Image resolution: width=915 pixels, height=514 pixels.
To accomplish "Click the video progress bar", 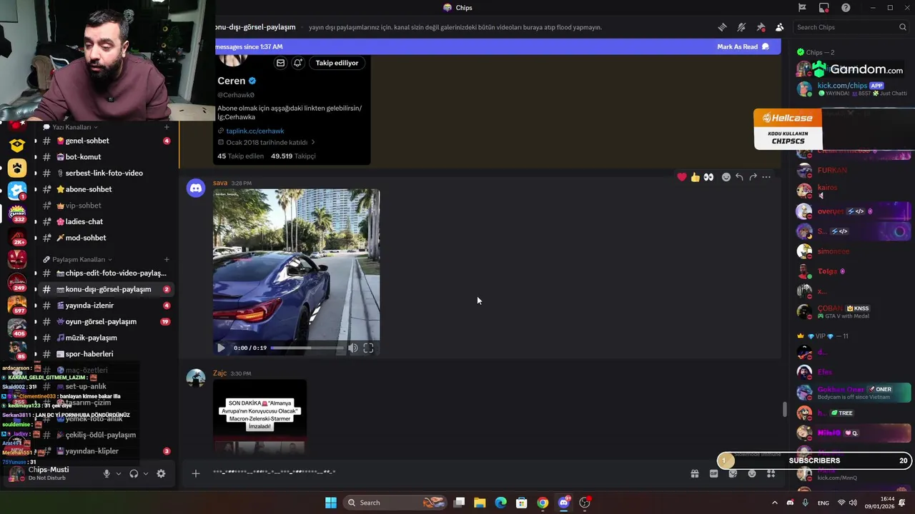I will (x=307, y=348).
